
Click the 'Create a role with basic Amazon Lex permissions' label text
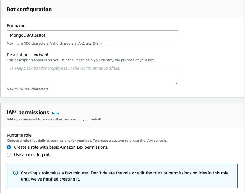pyautogui.click(x=61, y=147)
